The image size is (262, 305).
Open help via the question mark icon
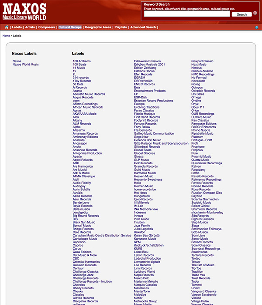point(256,27)
